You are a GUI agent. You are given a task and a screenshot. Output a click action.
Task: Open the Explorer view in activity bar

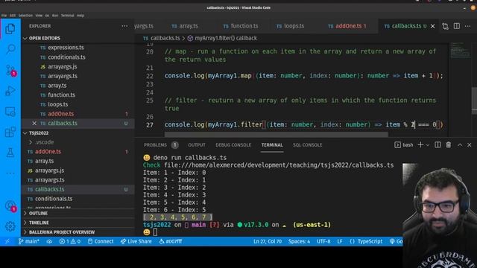click(x=10, y=29)
